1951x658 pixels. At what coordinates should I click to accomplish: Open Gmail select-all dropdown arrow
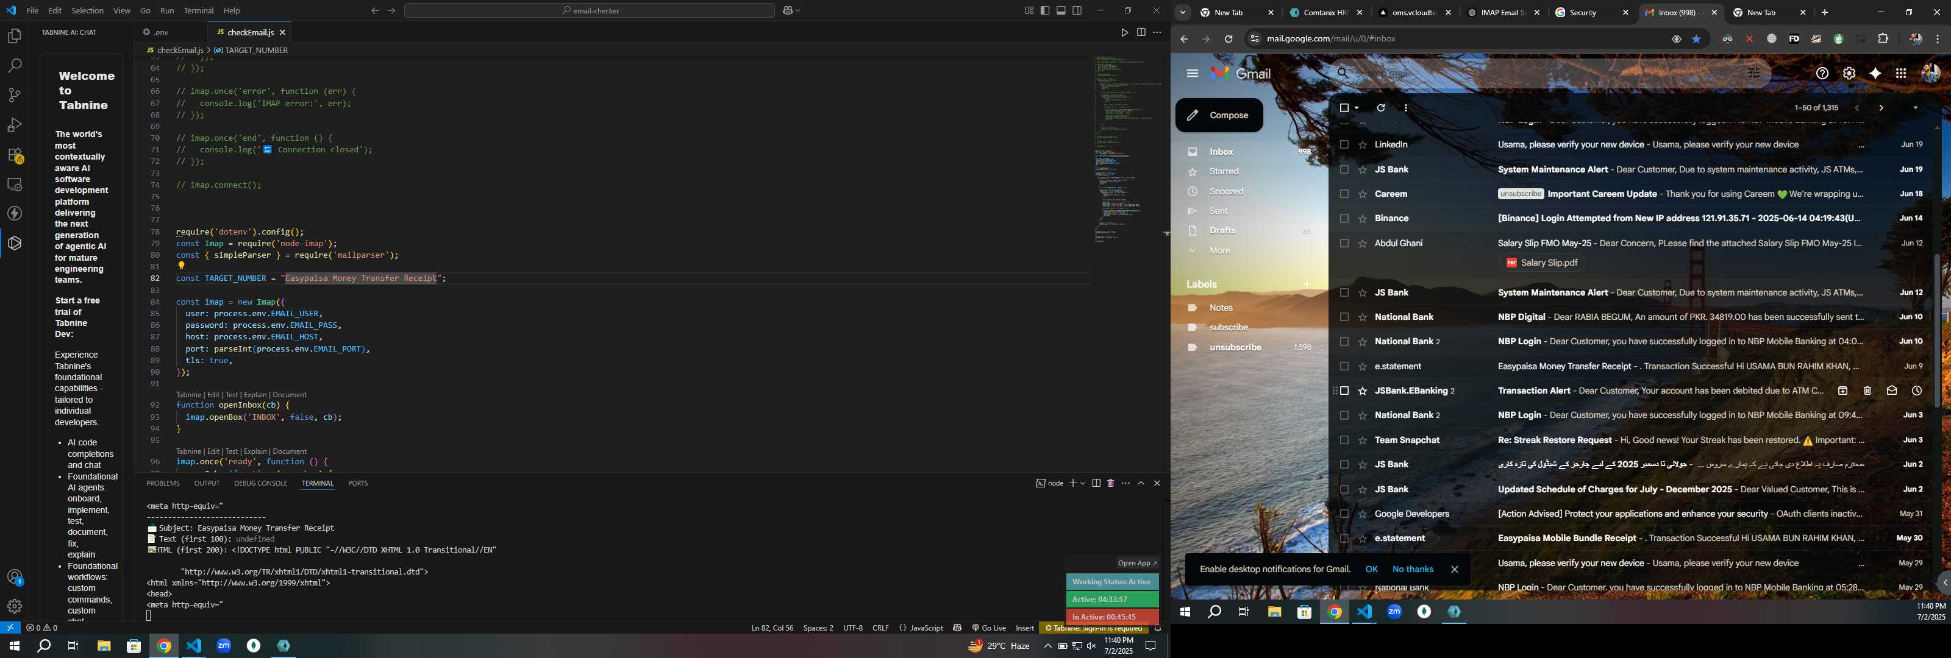tap(1357, 108)
